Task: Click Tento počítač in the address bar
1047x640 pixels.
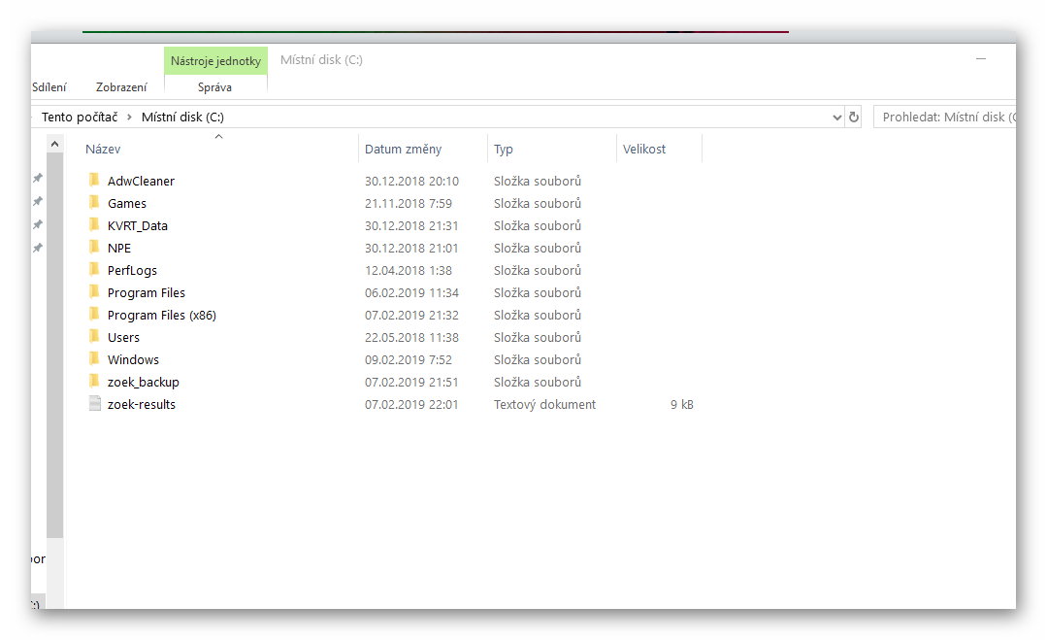Action: tap(80, 117)
